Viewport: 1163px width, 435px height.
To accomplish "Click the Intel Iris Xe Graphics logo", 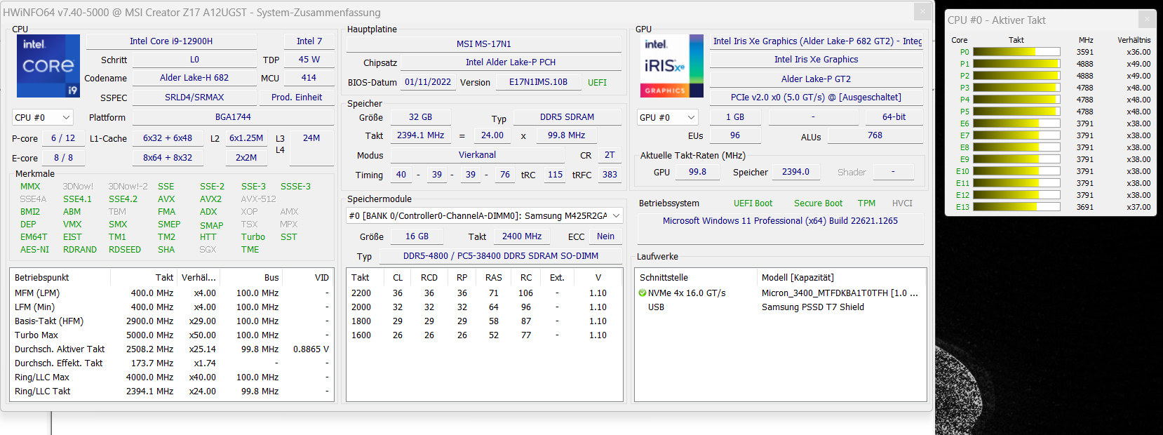I will click(x=671, y=66).
